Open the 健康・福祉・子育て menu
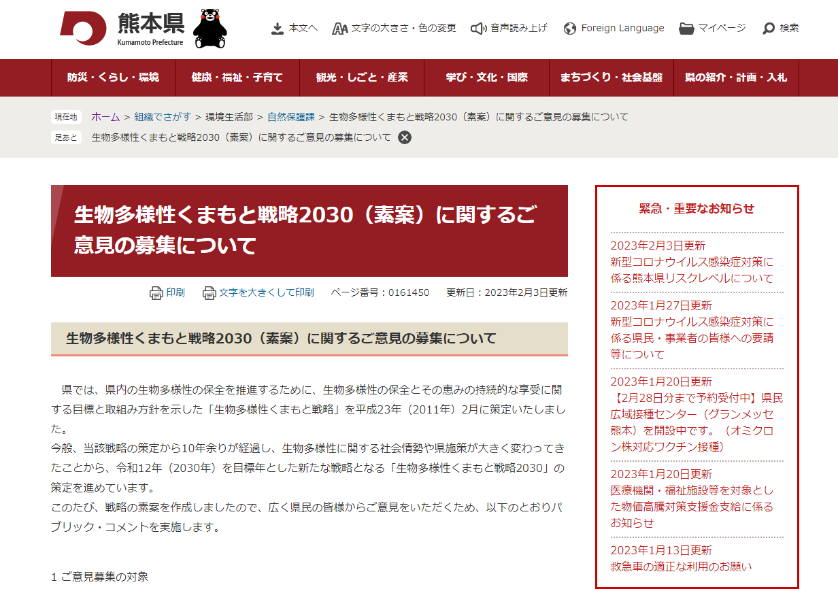The image size is (838, 591). click(237, 78)
